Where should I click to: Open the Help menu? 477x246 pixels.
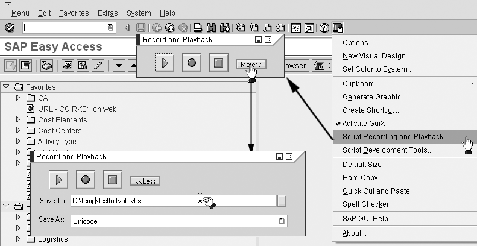coord(167,13)
